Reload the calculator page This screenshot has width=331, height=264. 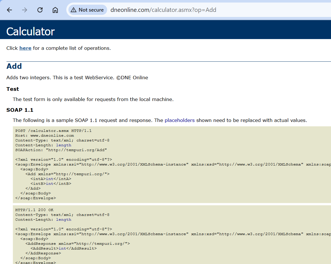[x=40, y=10]
